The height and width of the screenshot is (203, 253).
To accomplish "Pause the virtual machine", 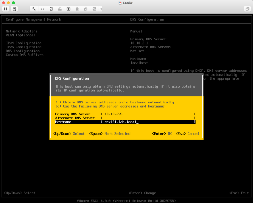I will (x=5, y=9).
